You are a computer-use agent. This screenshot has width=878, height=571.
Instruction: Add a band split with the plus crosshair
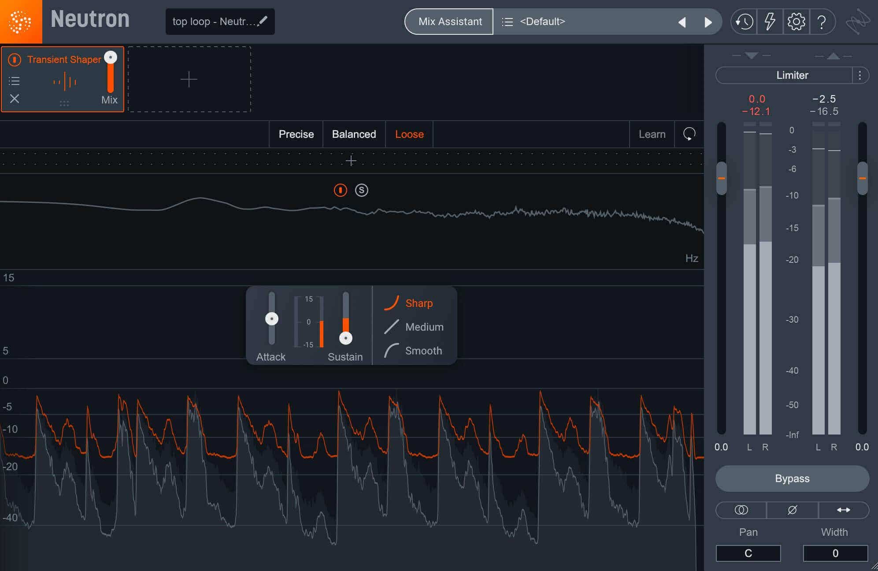(x=351, y=161)
